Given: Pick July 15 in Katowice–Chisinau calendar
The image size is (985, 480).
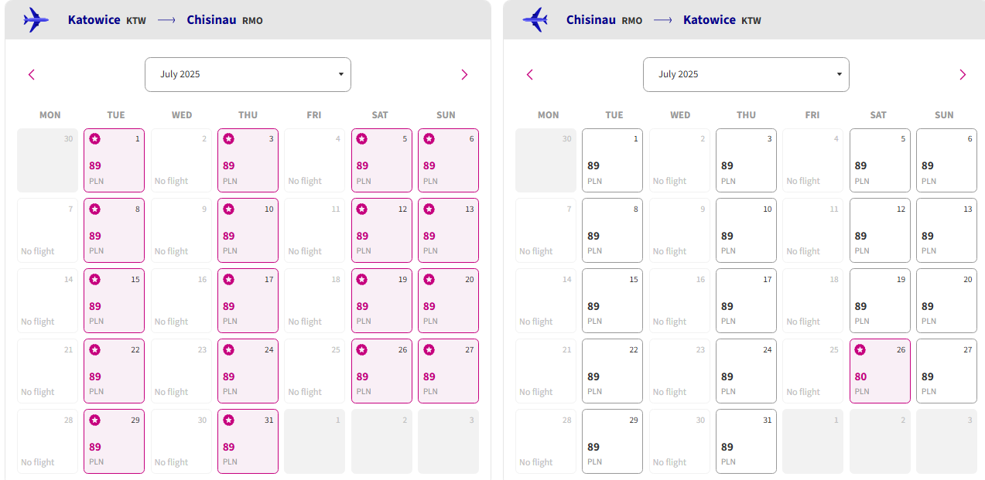Looking at the screenshot, I should click(115, 301).
